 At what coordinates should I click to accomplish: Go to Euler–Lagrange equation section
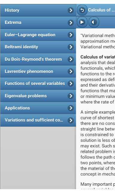[x=38, y=35]
